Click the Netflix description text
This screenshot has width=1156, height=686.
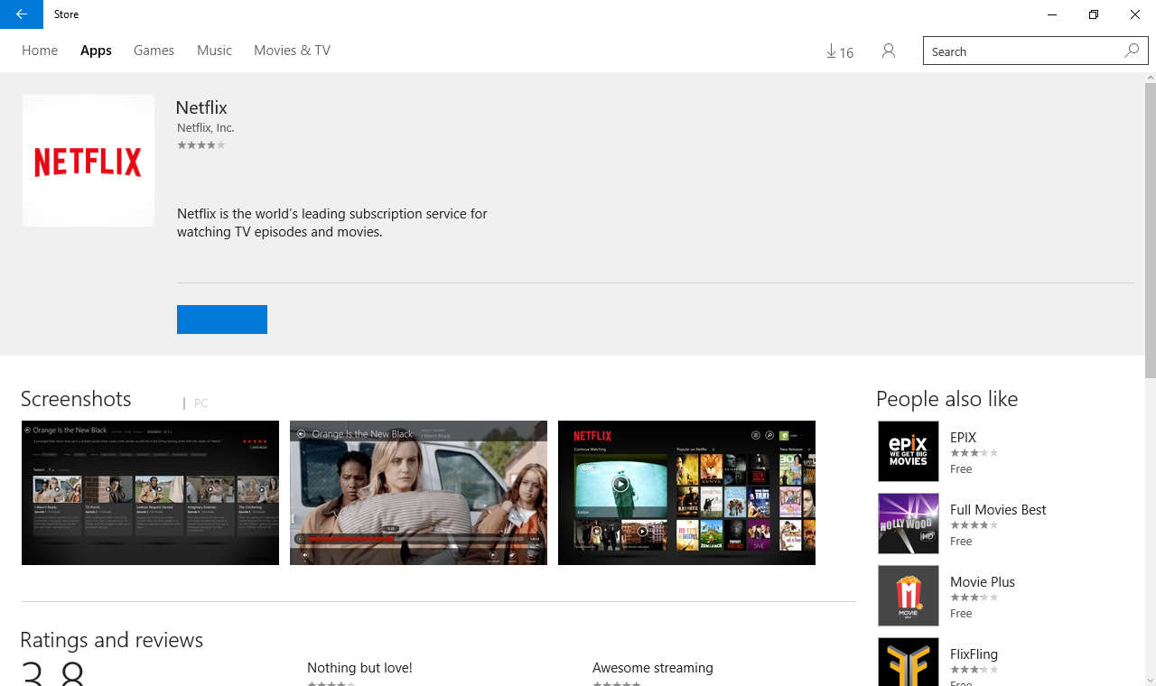pyautogui.click(x=332, y=223)
